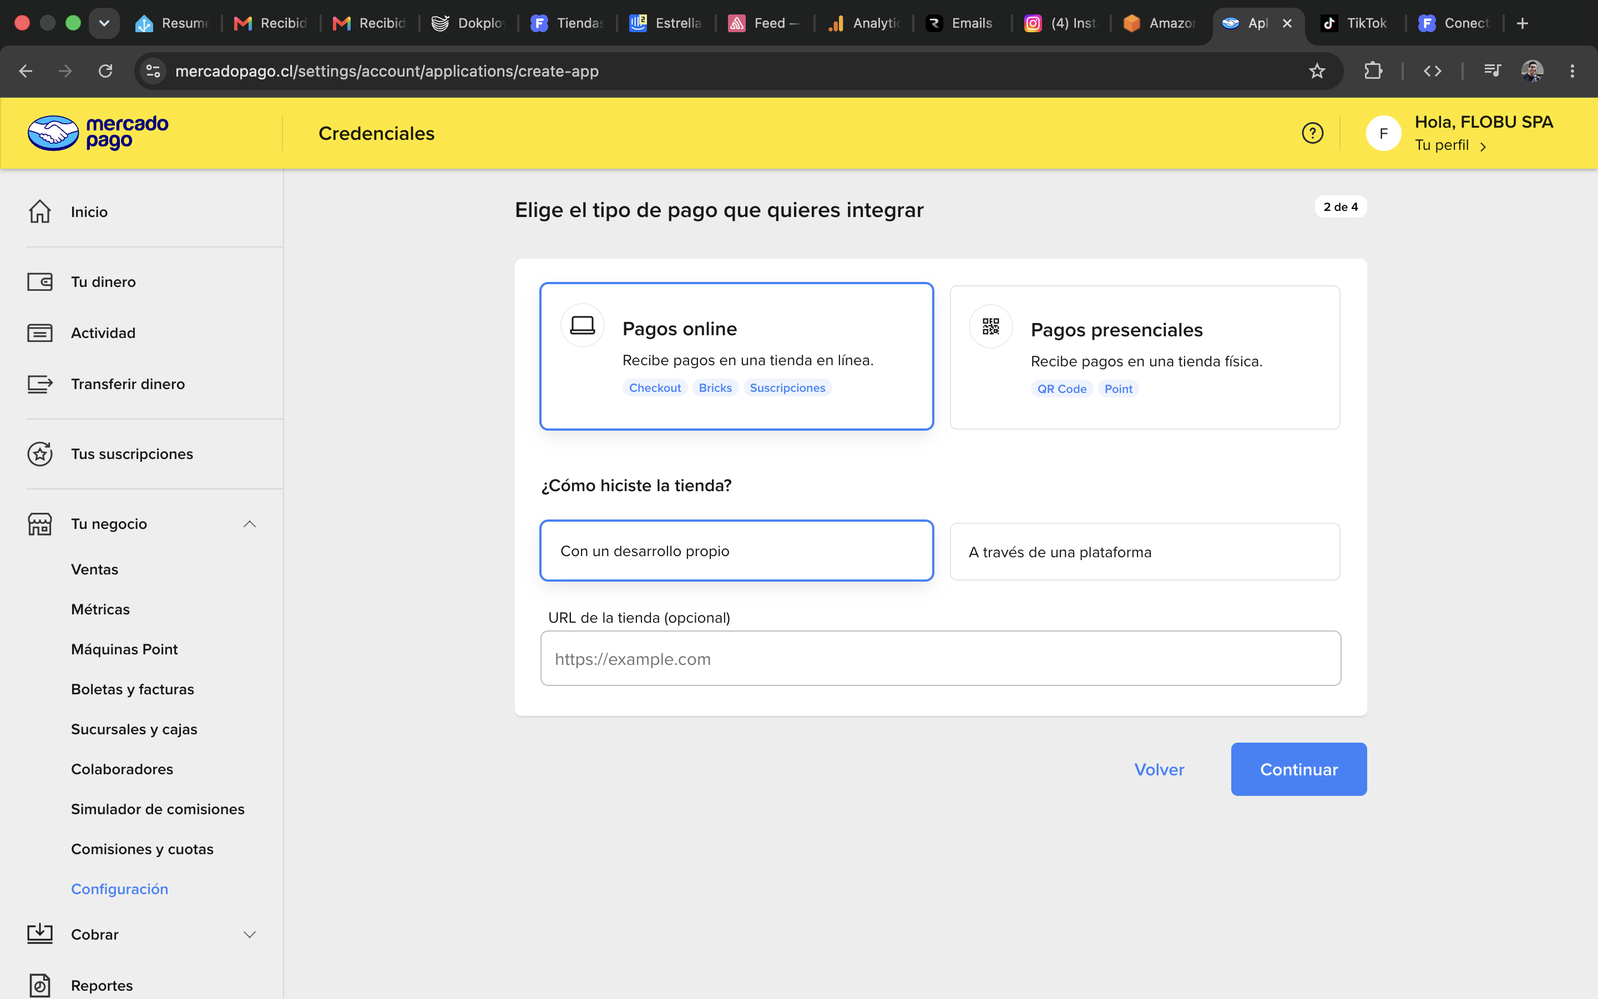The width and height of the screenshot is (1598, 999).
Task: Click the Transferir dinero arrow icon
Action: [39, 384]
